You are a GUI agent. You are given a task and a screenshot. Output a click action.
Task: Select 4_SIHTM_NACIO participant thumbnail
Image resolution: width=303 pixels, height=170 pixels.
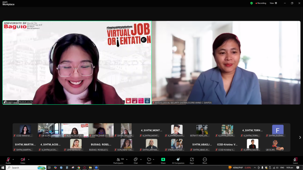click(x=253, y=145)
